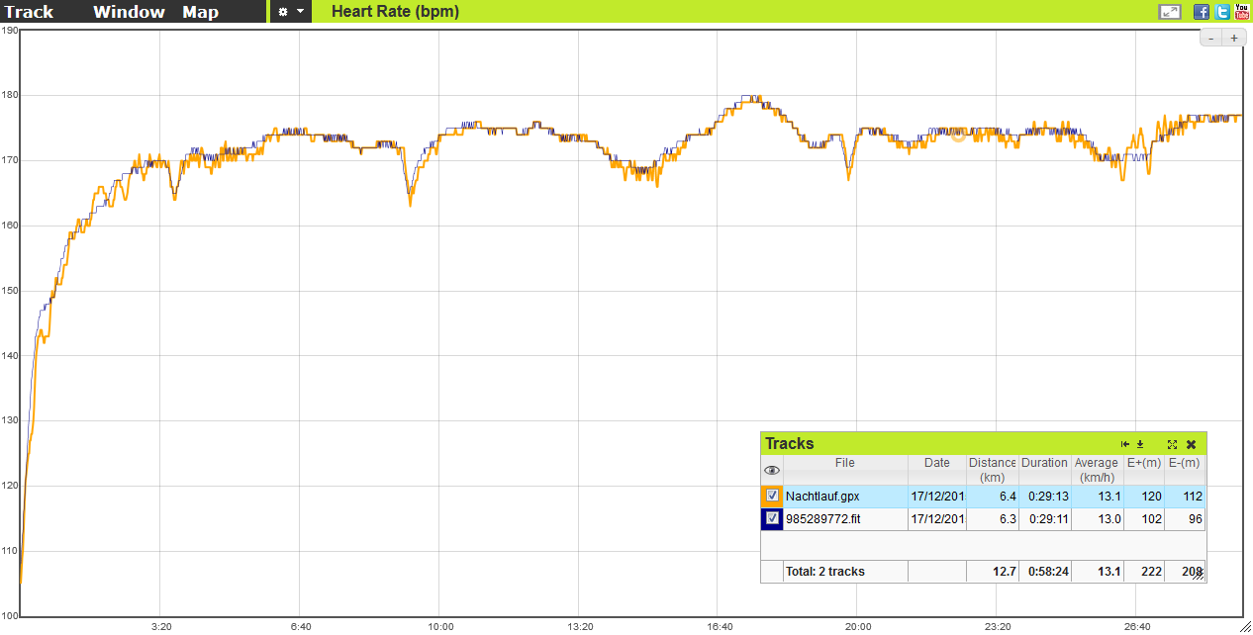Click the Tracks panel download icon
Viewport: 1253px width, 635px height.
[x=1140, y=444]
